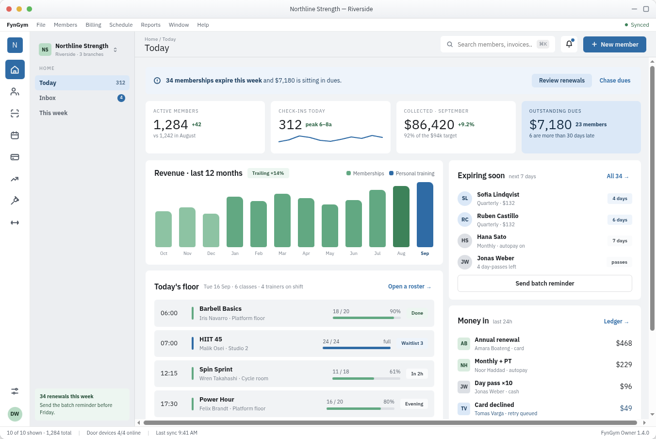Click the Sep revenue bar

point(425,215)
